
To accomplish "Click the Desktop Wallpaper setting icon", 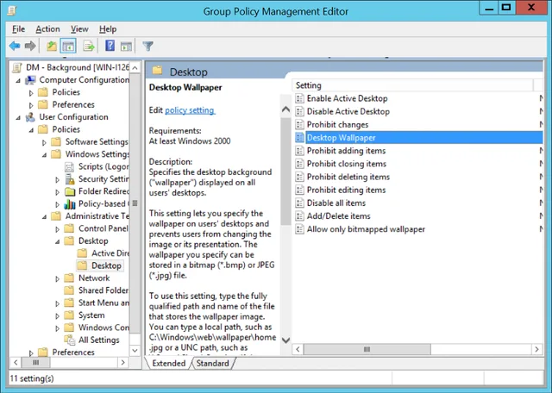I will point(299,138).
